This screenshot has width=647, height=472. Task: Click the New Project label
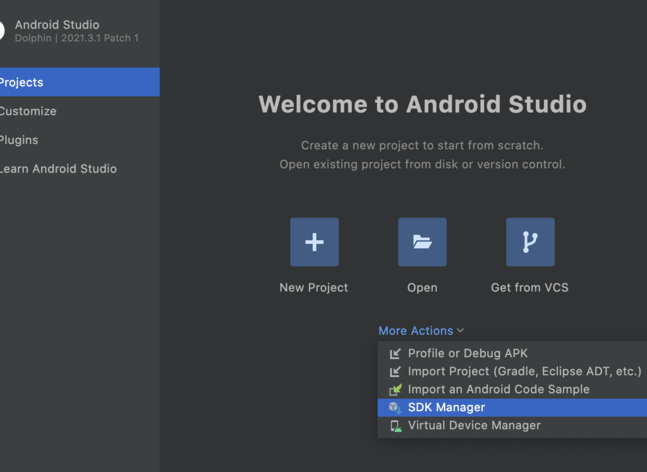tap(313, 287)
